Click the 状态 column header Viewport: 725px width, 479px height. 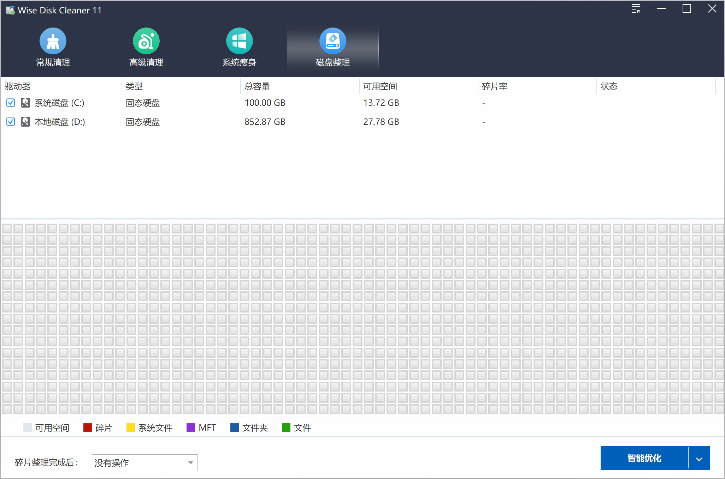pos(609,86)
